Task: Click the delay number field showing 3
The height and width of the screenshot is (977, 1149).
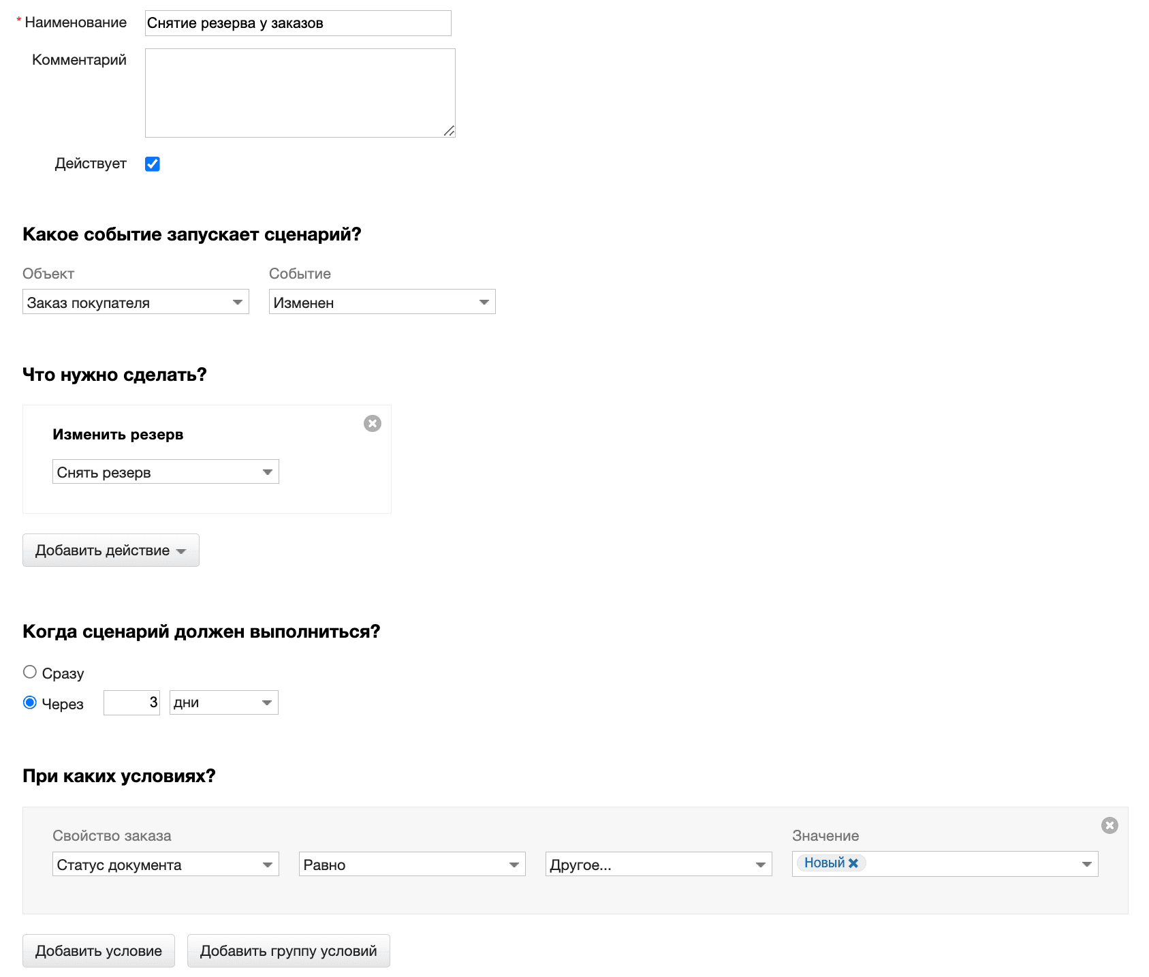Action: [131, 702]
